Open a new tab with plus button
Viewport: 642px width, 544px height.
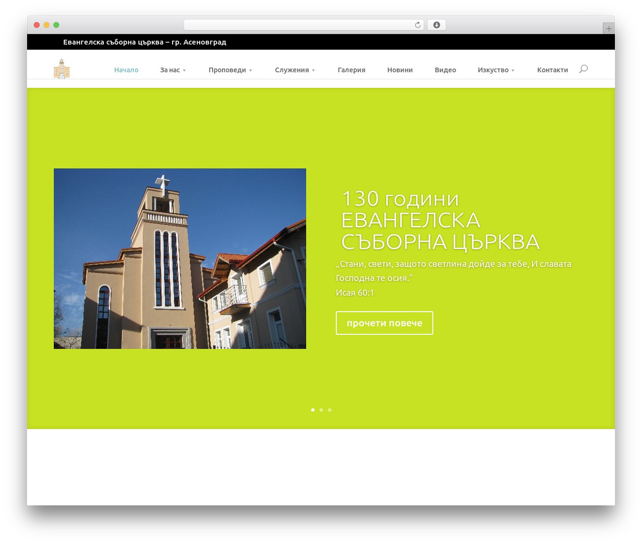[608, 29]
